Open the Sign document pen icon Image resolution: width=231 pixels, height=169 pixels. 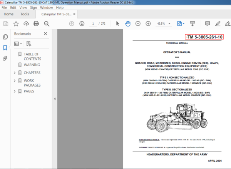(228, 23)
